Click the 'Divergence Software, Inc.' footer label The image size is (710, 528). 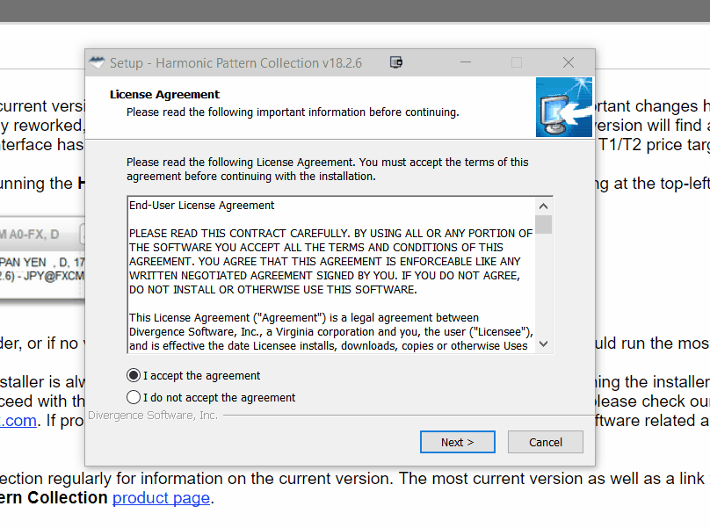coord(153,416)
